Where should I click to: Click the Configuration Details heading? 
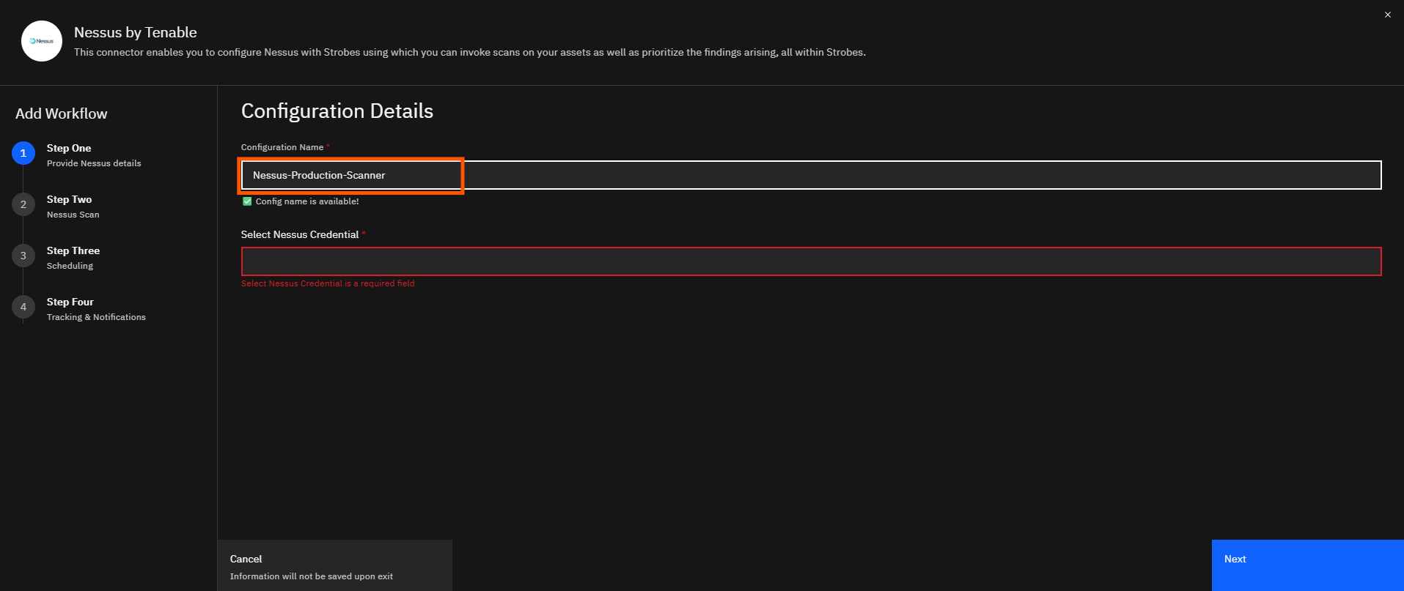pos(337,111)
